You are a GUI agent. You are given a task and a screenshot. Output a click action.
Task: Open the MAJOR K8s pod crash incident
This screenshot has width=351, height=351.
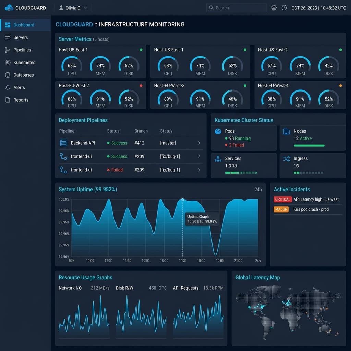coord(308,209)
